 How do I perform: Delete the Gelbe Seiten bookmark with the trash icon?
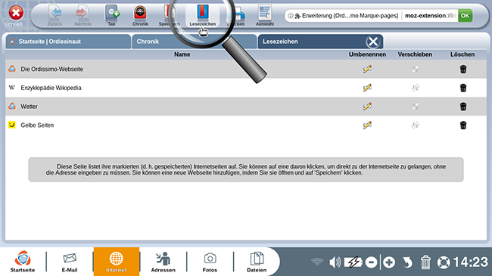[463, 125]
